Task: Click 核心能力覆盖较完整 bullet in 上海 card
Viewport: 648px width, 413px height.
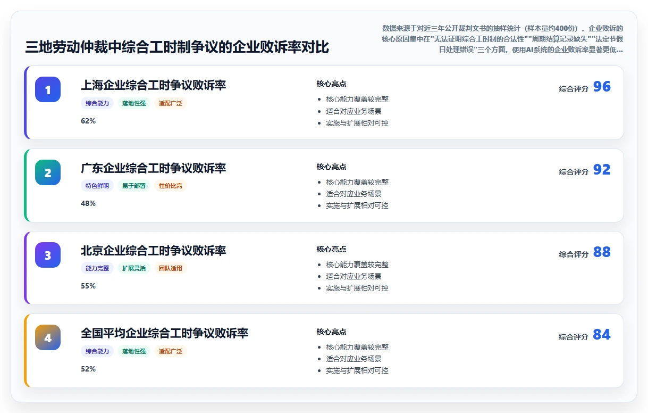Action: click(357, 99)
